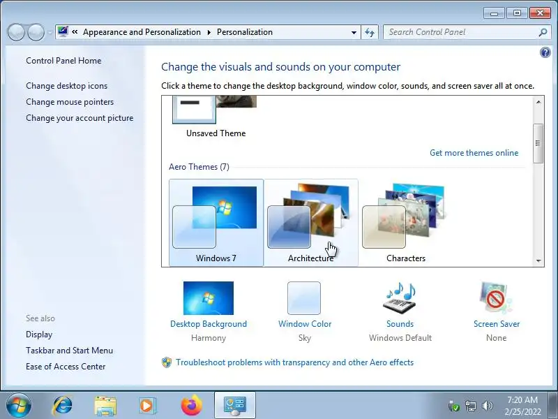Click the Personalization taskbar button
Screen dimensions: 558x419
click(235, 406)
